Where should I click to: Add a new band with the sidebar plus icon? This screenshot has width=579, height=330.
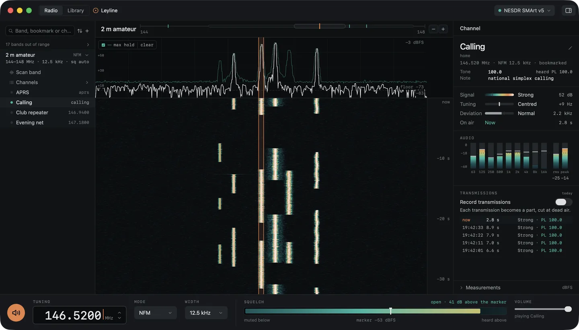click(x=87, y=31)
